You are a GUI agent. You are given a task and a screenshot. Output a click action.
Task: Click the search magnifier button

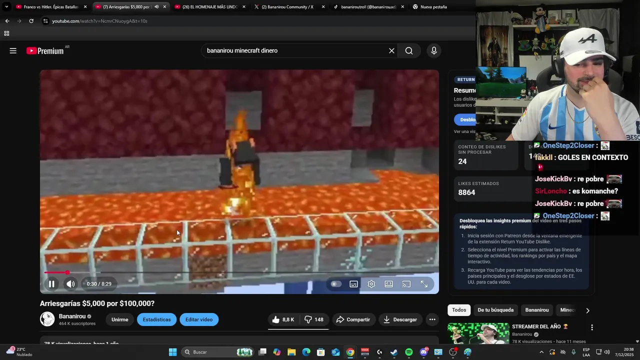pos(409,50)
